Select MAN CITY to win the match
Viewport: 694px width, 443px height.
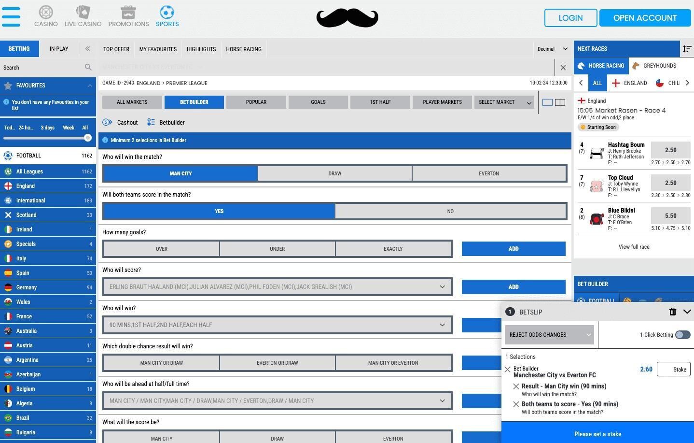(180, 173)
